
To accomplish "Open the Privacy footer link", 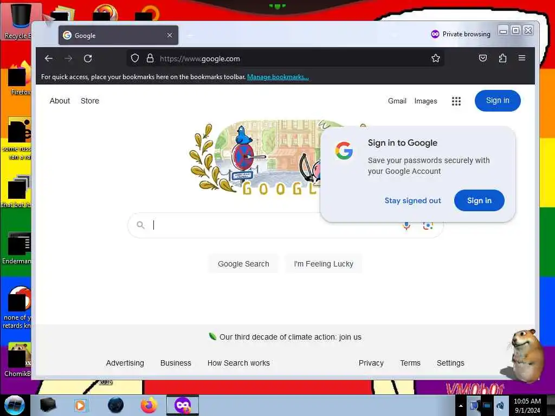I will (371, 363).
